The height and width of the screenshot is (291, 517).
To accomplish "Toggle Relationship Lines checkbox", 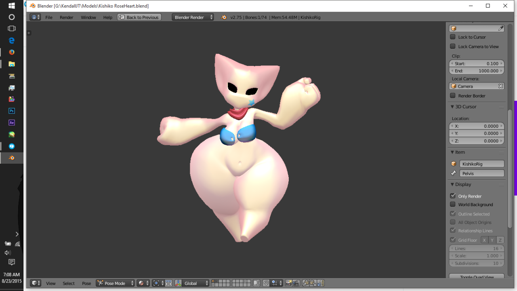I will point(453,230).
